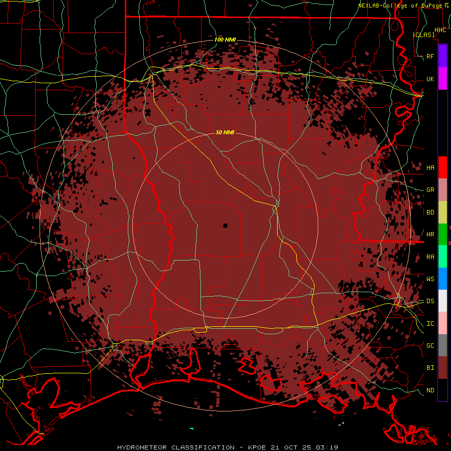Screen dimensions: 451x451
Task: Select the IC light pink legend swatch
Action: [x=442, y=323]
